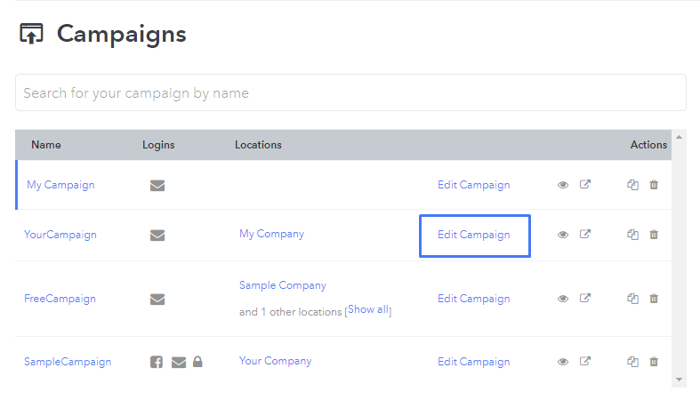Open Edit Campaign for YourCampaign
Image resolution: width=700 pixels, height=408 pixels.
[475, 236]
